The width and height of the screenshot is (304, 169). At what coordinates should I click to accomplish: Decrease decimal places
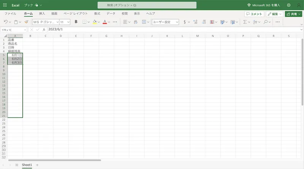204,22
